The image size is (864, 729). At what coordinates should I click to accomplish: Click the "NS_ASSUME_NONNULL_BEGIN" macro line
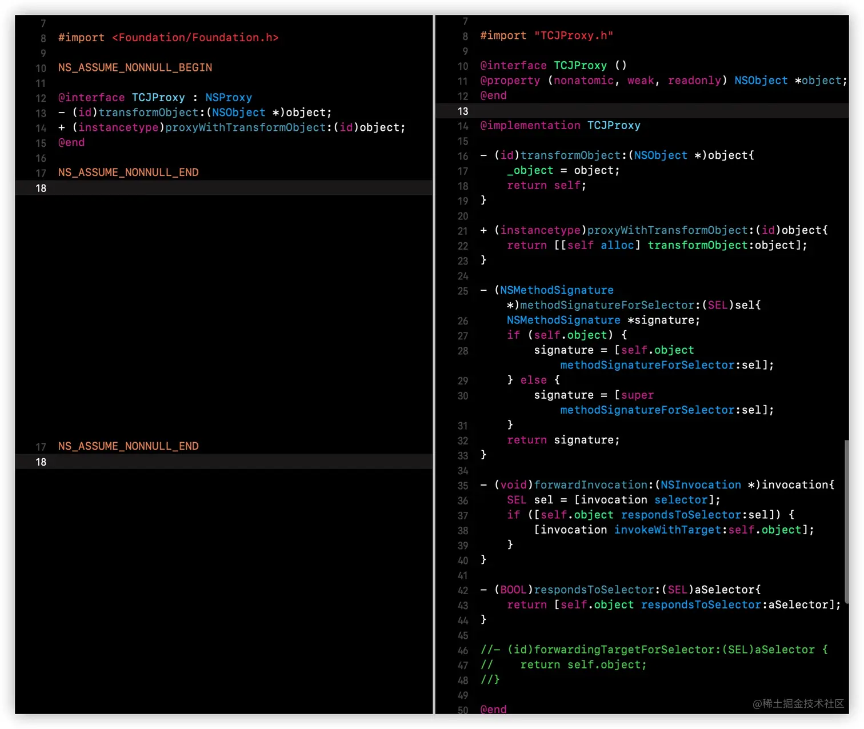tap(135, 67)
